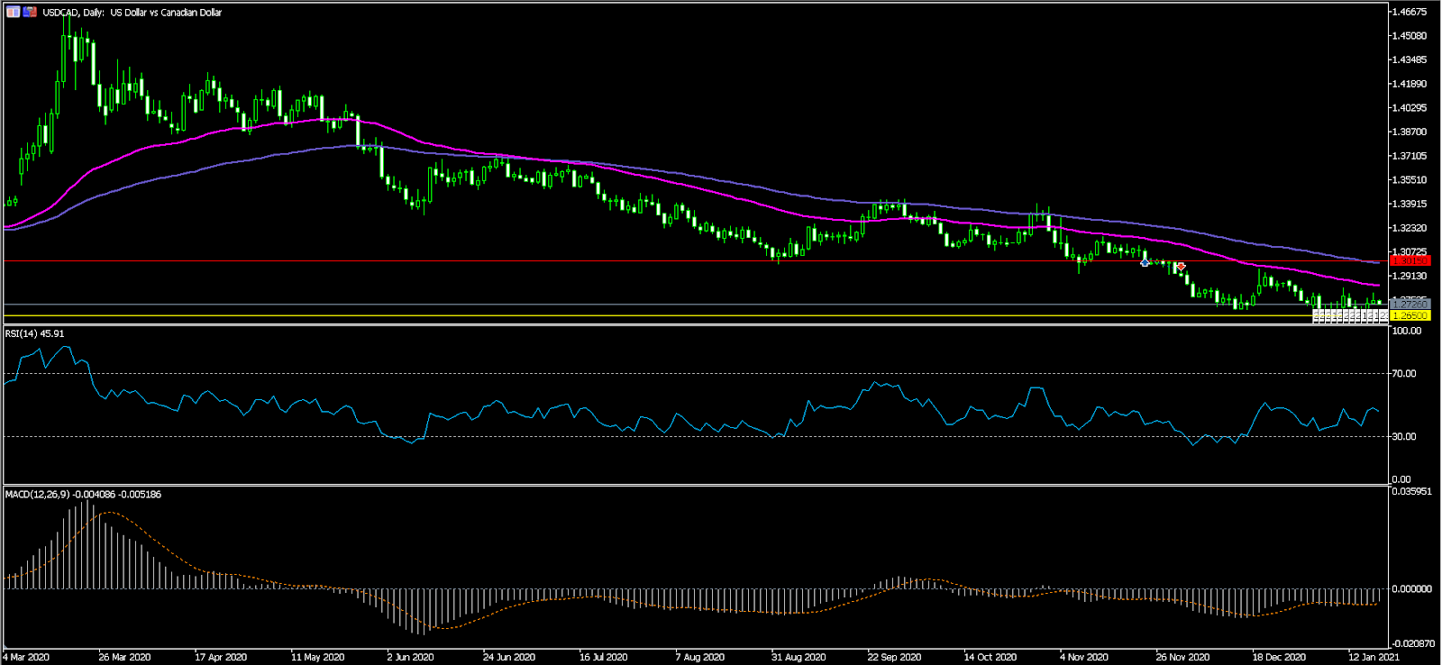Click the 4 Mar 2020 date label

[x=26, y=657]
